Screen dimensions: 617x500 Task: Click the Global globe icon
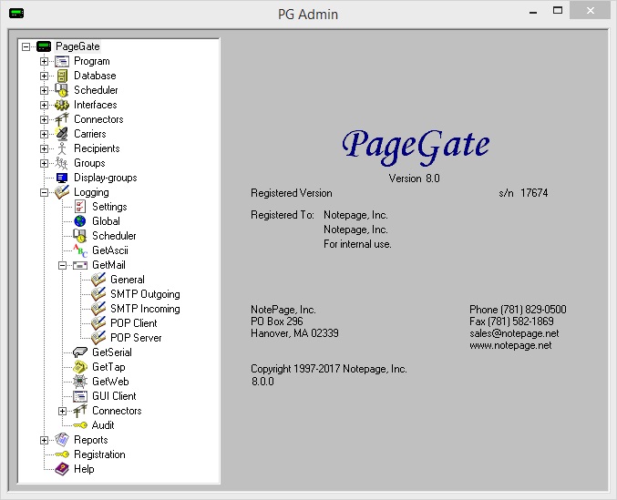(x=80, y=221)
